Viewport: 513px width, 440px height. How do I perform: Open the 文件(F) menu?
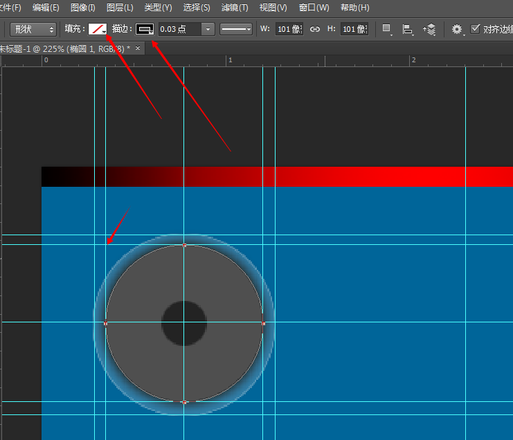[x=10, y=7]
